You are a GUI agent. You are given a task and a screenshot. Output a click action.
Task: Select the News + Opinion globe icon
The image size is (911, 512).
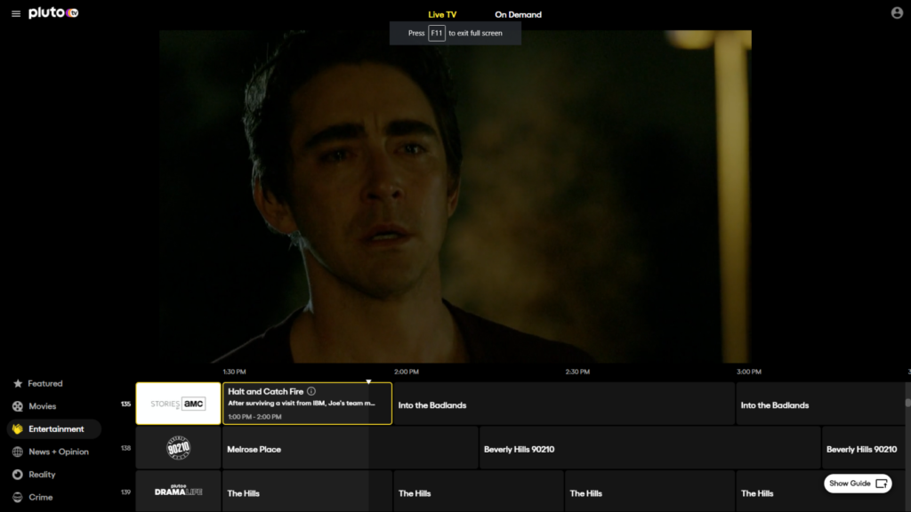click(18, 452)
